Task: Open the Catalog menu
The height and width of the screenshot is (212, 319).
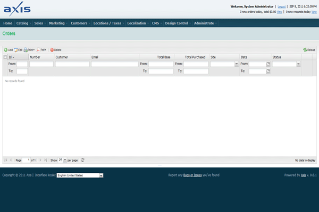Action: pyautogui.click(x=23, y=23)
